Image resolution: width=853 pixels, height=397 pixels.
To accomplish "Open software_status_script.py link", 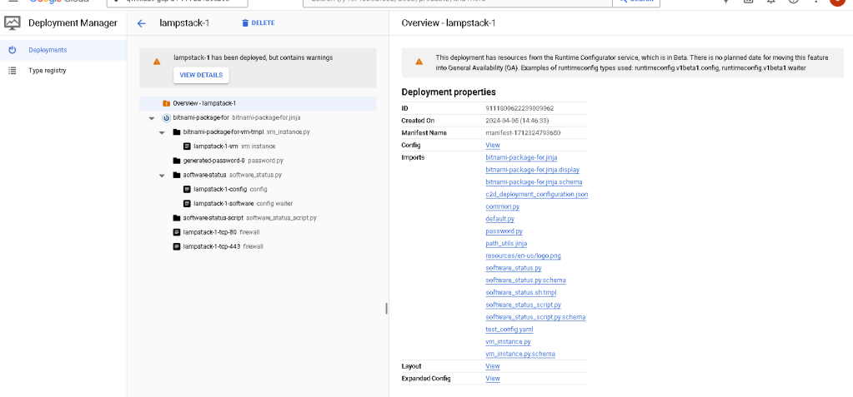I will pos(524,305).
